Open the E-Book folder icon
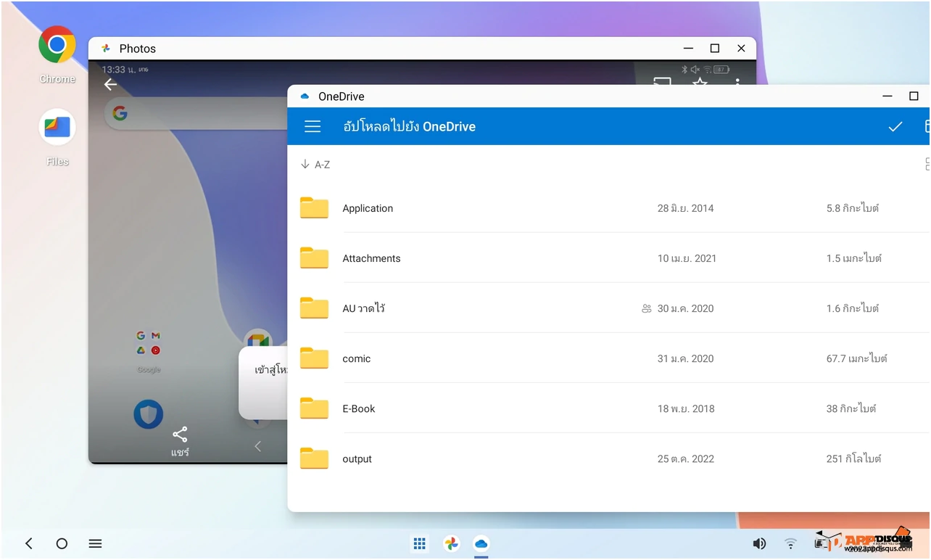Image resolution: width=931 pixels, height=560 pixels. coord(314,408)
